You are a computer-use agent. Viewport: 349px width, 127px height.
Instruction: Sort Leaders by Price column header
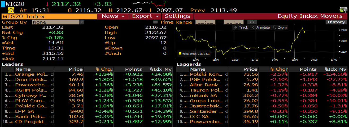[x=69, y=69]
